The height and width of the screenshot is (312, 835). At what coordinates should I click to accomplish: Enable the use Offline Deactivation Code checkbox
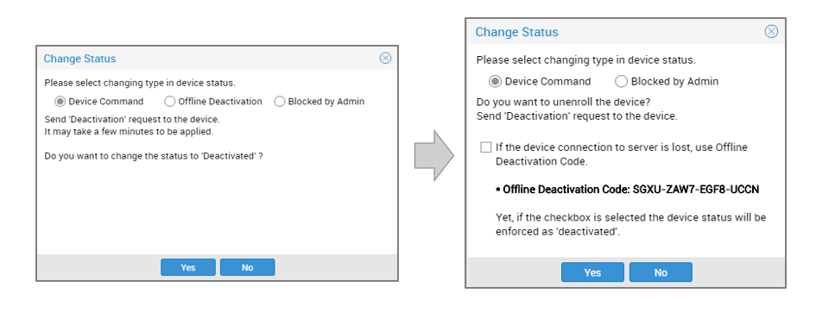[485, 147]
